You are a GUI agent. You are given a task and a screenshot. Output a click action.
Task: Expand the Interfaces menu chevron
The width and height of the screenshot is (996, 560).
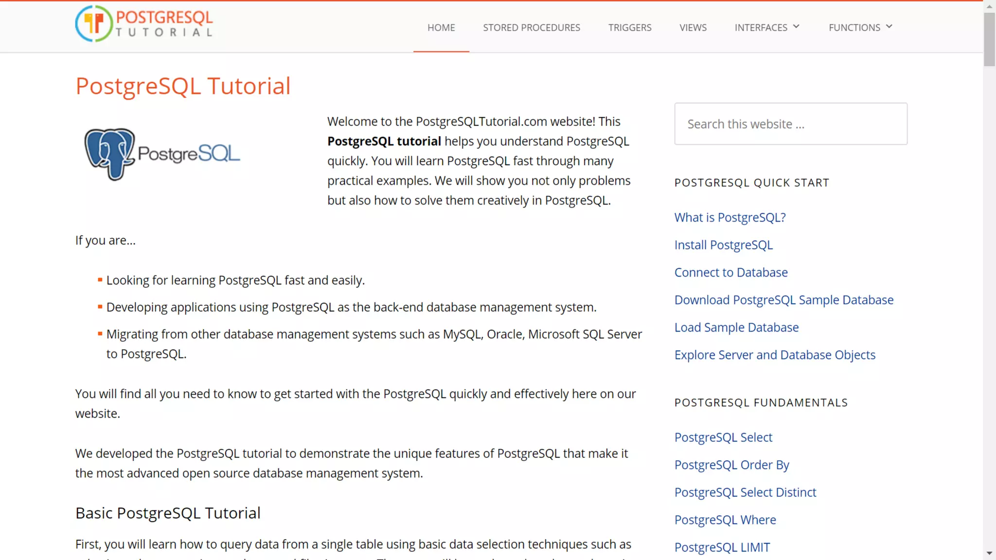tap(796, 27)
